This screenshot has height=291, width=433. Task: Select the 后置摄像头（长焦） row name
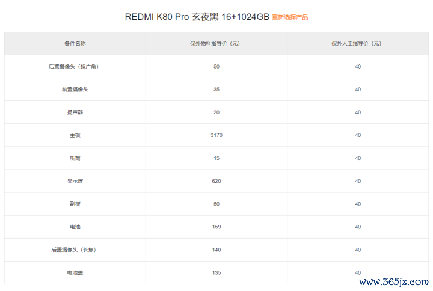(74, 250)
